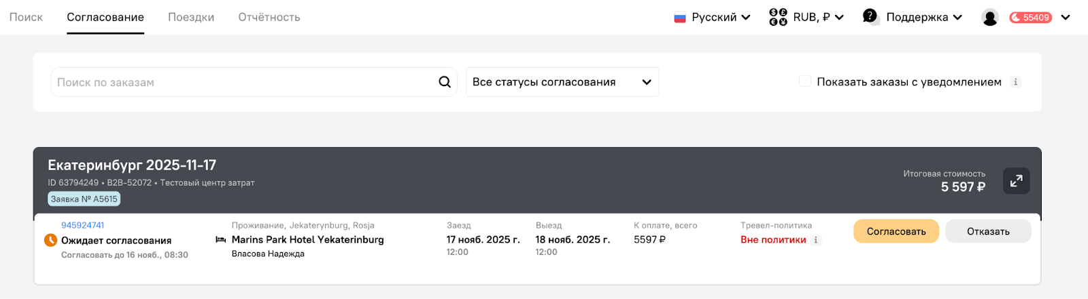The image size is (1088, 299).
Task: Go to the Отчётность tab
Action: [269, 17]
